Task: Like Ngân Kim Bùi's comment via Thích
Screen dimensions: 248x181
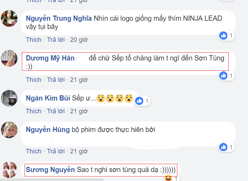Action: 34,111
